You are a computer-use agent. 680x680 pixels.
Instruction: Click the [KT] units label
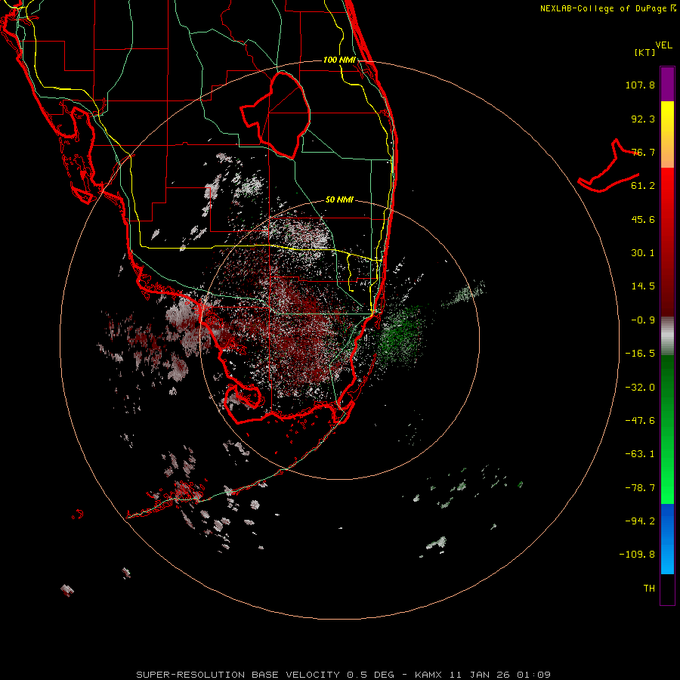[645, 52]
